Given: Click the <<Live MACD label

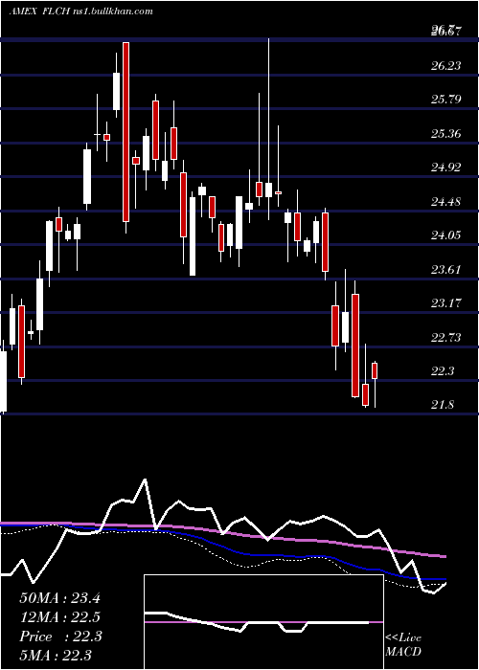Looking at the screenshot, I should point(403,645).
